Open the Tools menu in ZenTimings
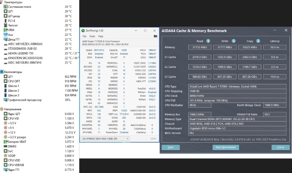This screenshot has width=292, height=173. (x=92, y=36)
